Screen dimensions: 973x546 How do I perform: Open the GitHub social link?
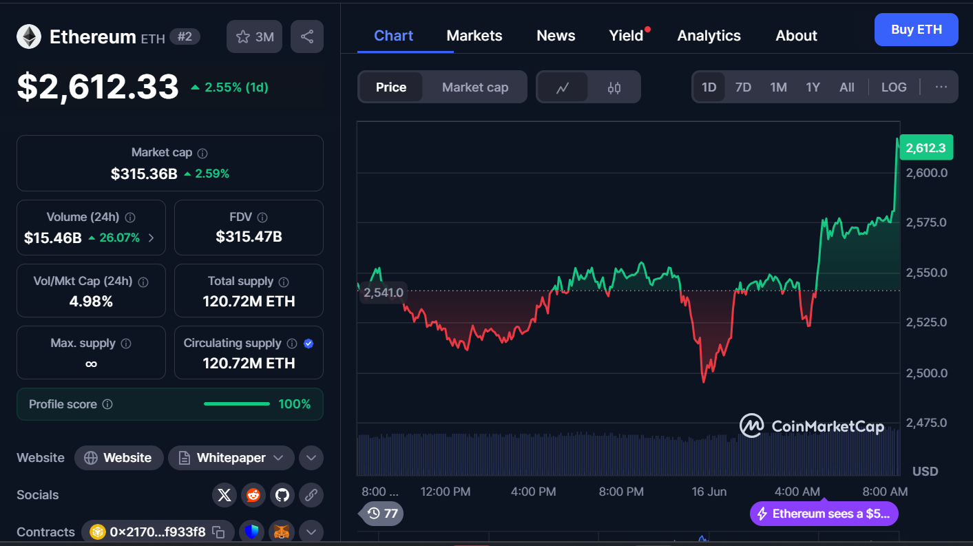[282, 494]
